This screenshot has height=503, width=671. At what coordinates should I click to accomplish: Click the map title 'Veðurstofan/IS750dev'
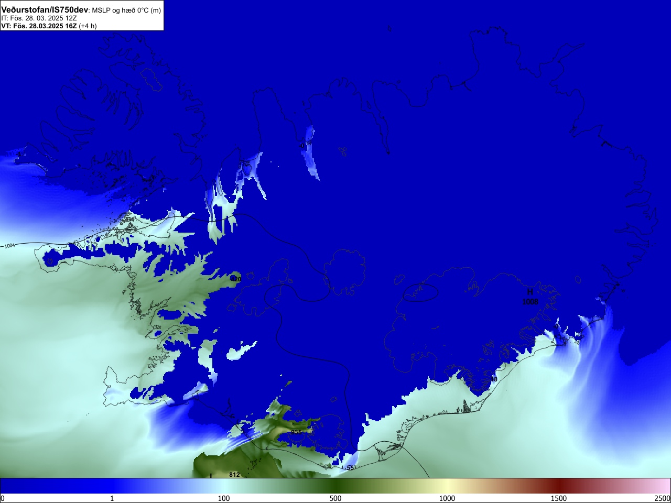click(x=45, y=10)
